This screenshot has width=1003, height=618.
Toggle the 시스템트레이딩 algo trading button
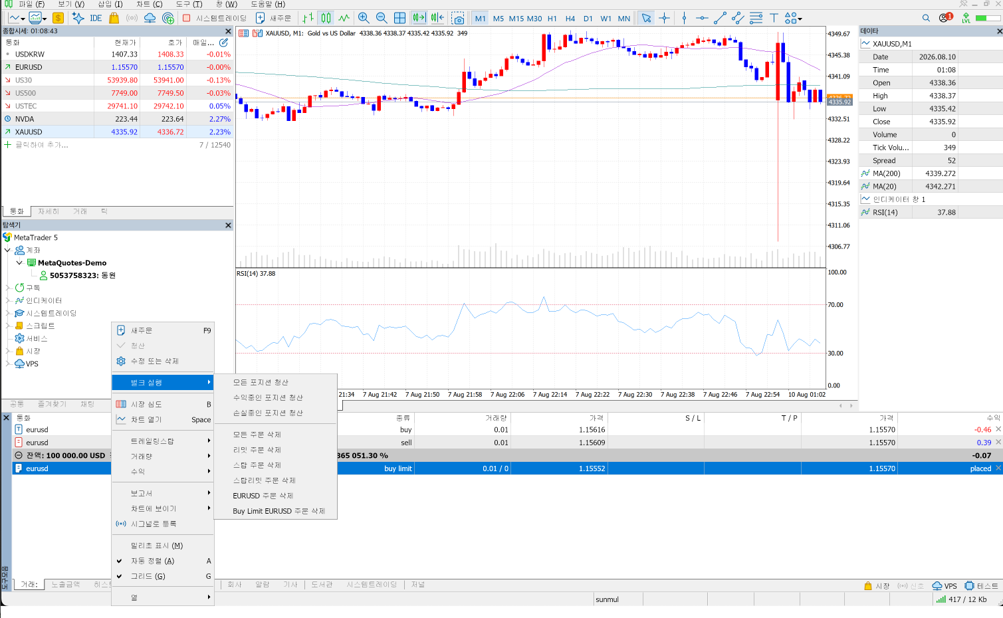click(x=215, y=18)
